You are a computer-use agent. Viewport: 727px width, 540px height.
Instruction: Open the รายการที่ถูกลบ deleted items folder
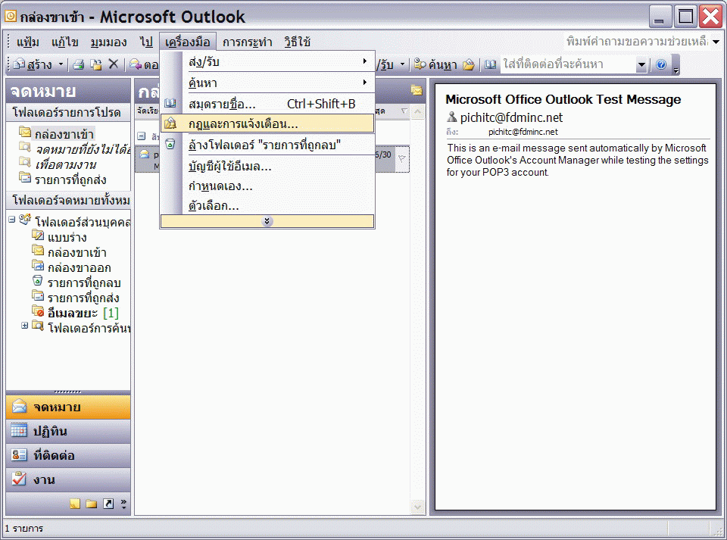pyautogui.click(x=84, y=282)
